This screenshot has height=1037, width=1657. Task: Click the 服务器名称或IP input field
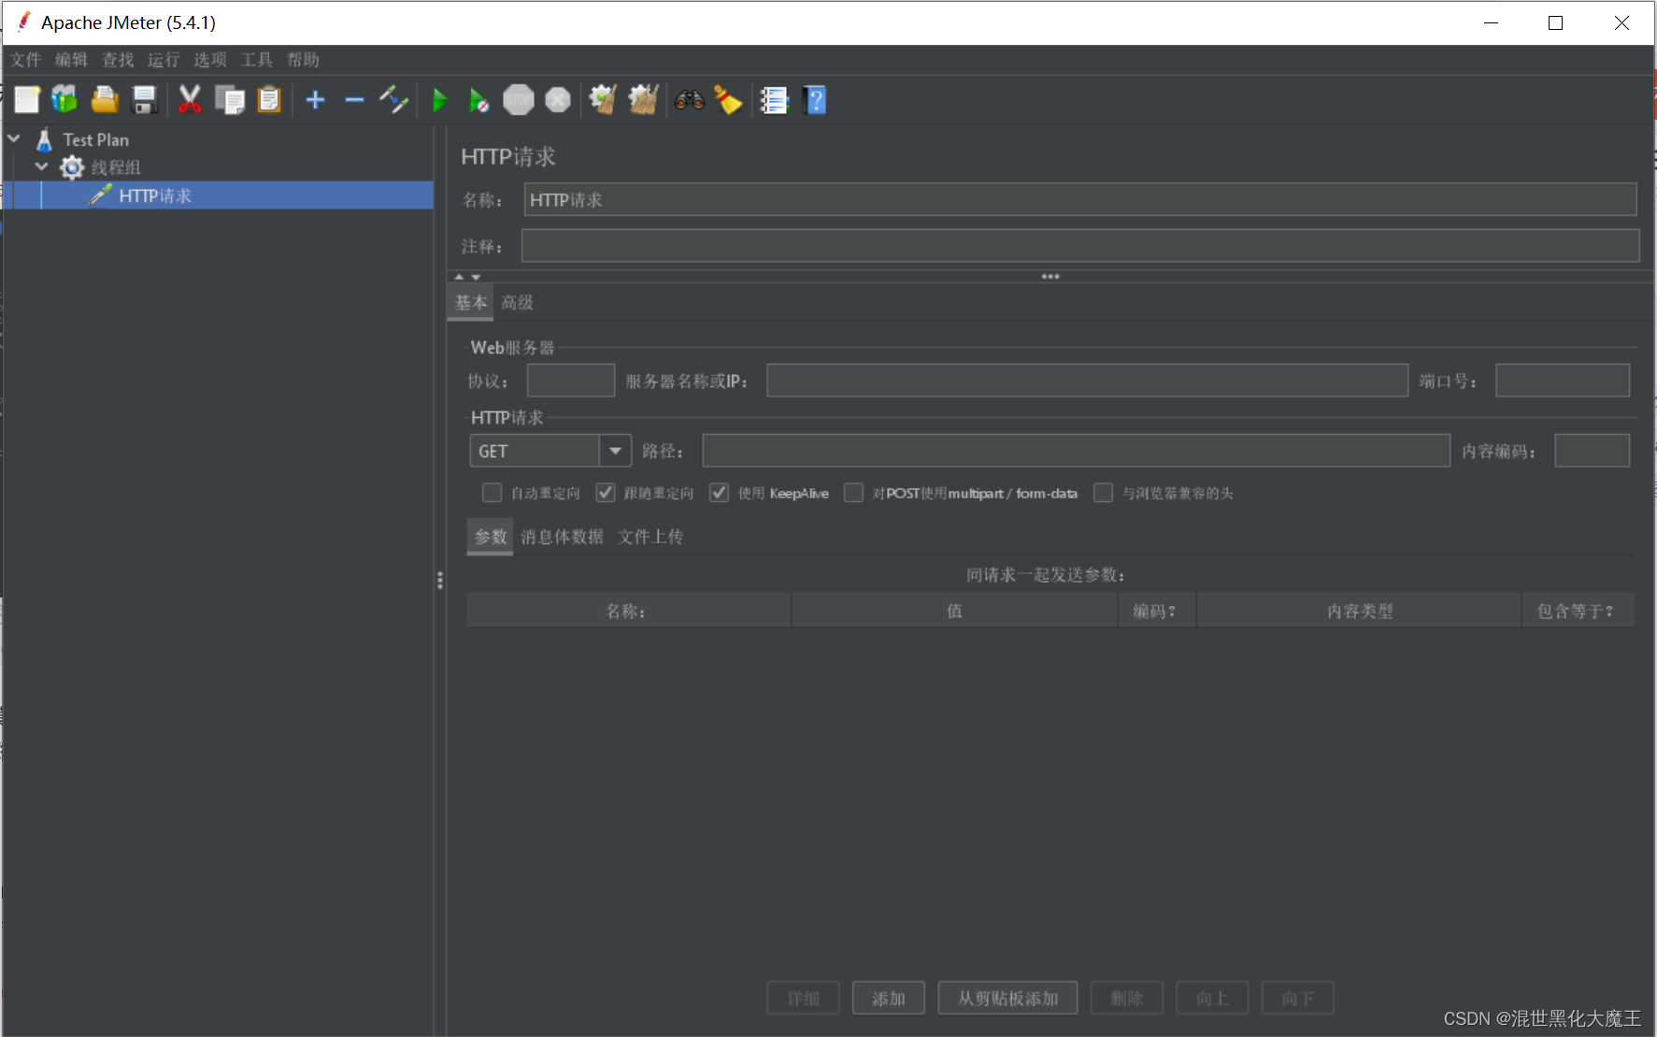pos(1088,381)
